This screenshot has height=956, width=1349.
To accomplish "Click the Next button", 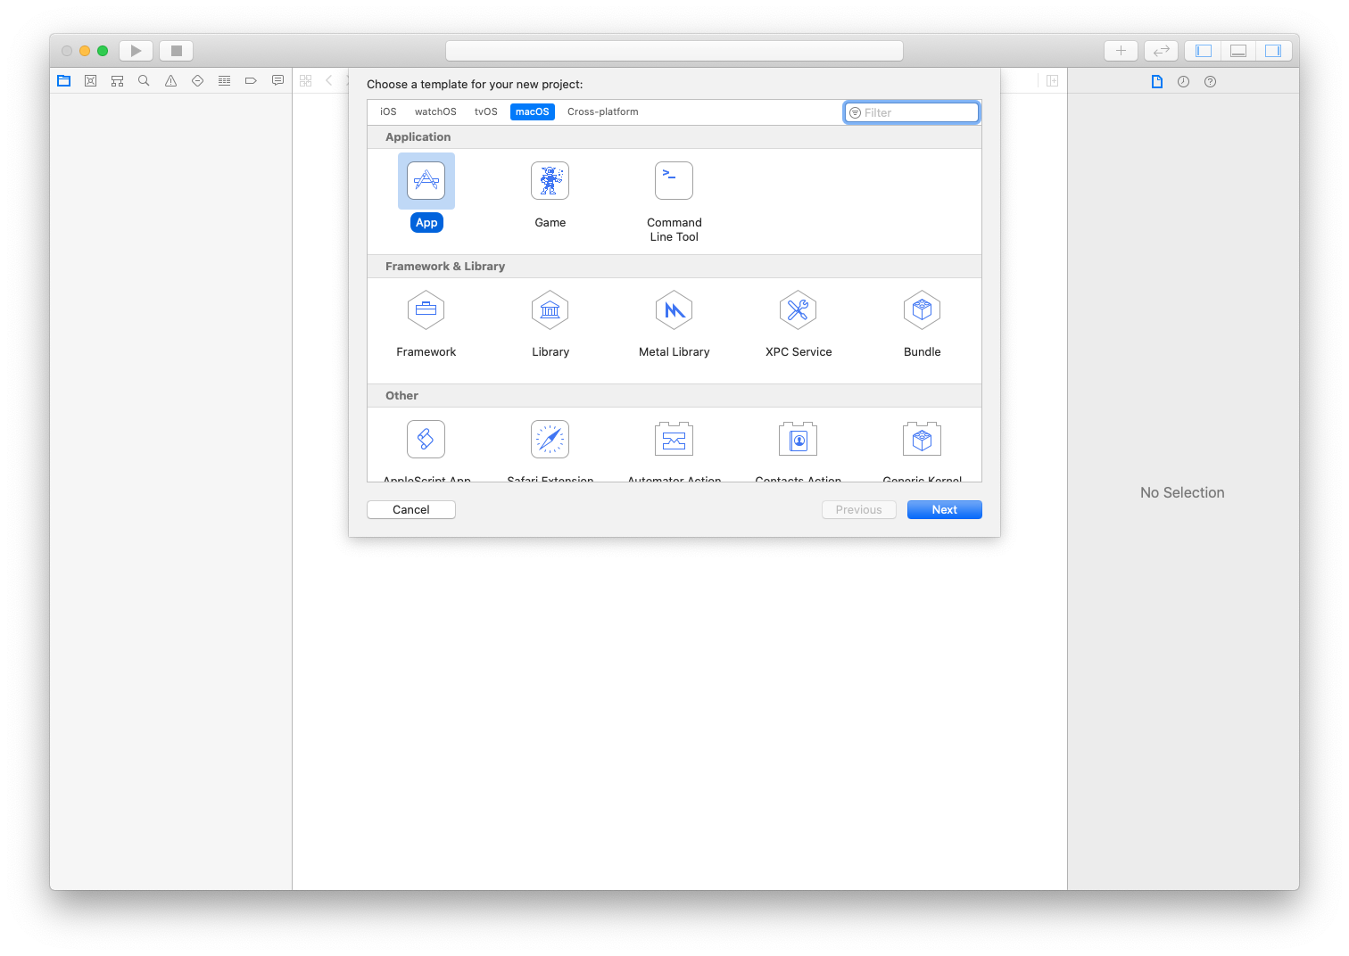I will (x=945, y=510).
